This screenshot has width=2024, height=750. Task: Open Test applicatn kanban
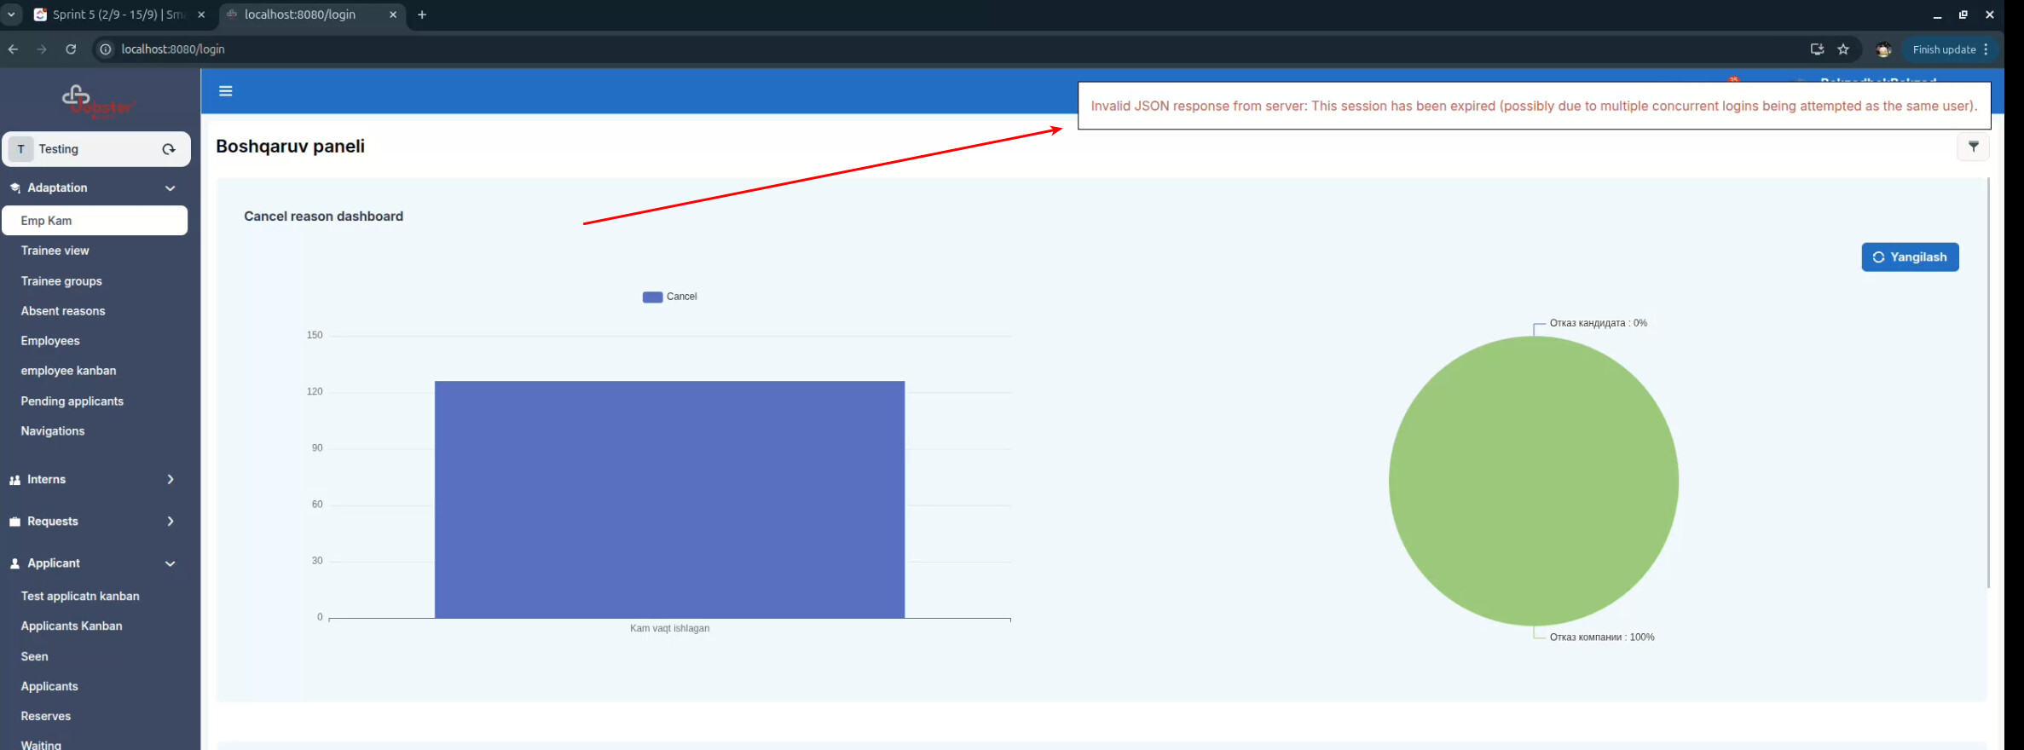(80, 597)
